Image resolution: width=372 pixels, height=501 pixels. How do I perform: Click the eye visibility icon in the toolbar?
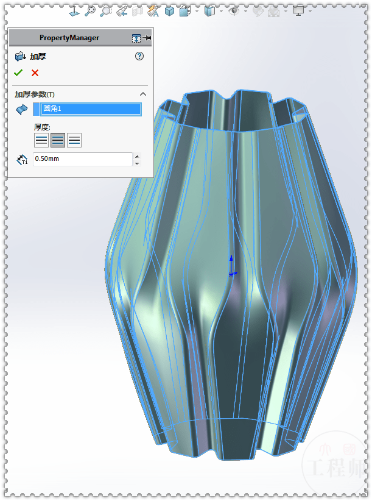point(234,11)
